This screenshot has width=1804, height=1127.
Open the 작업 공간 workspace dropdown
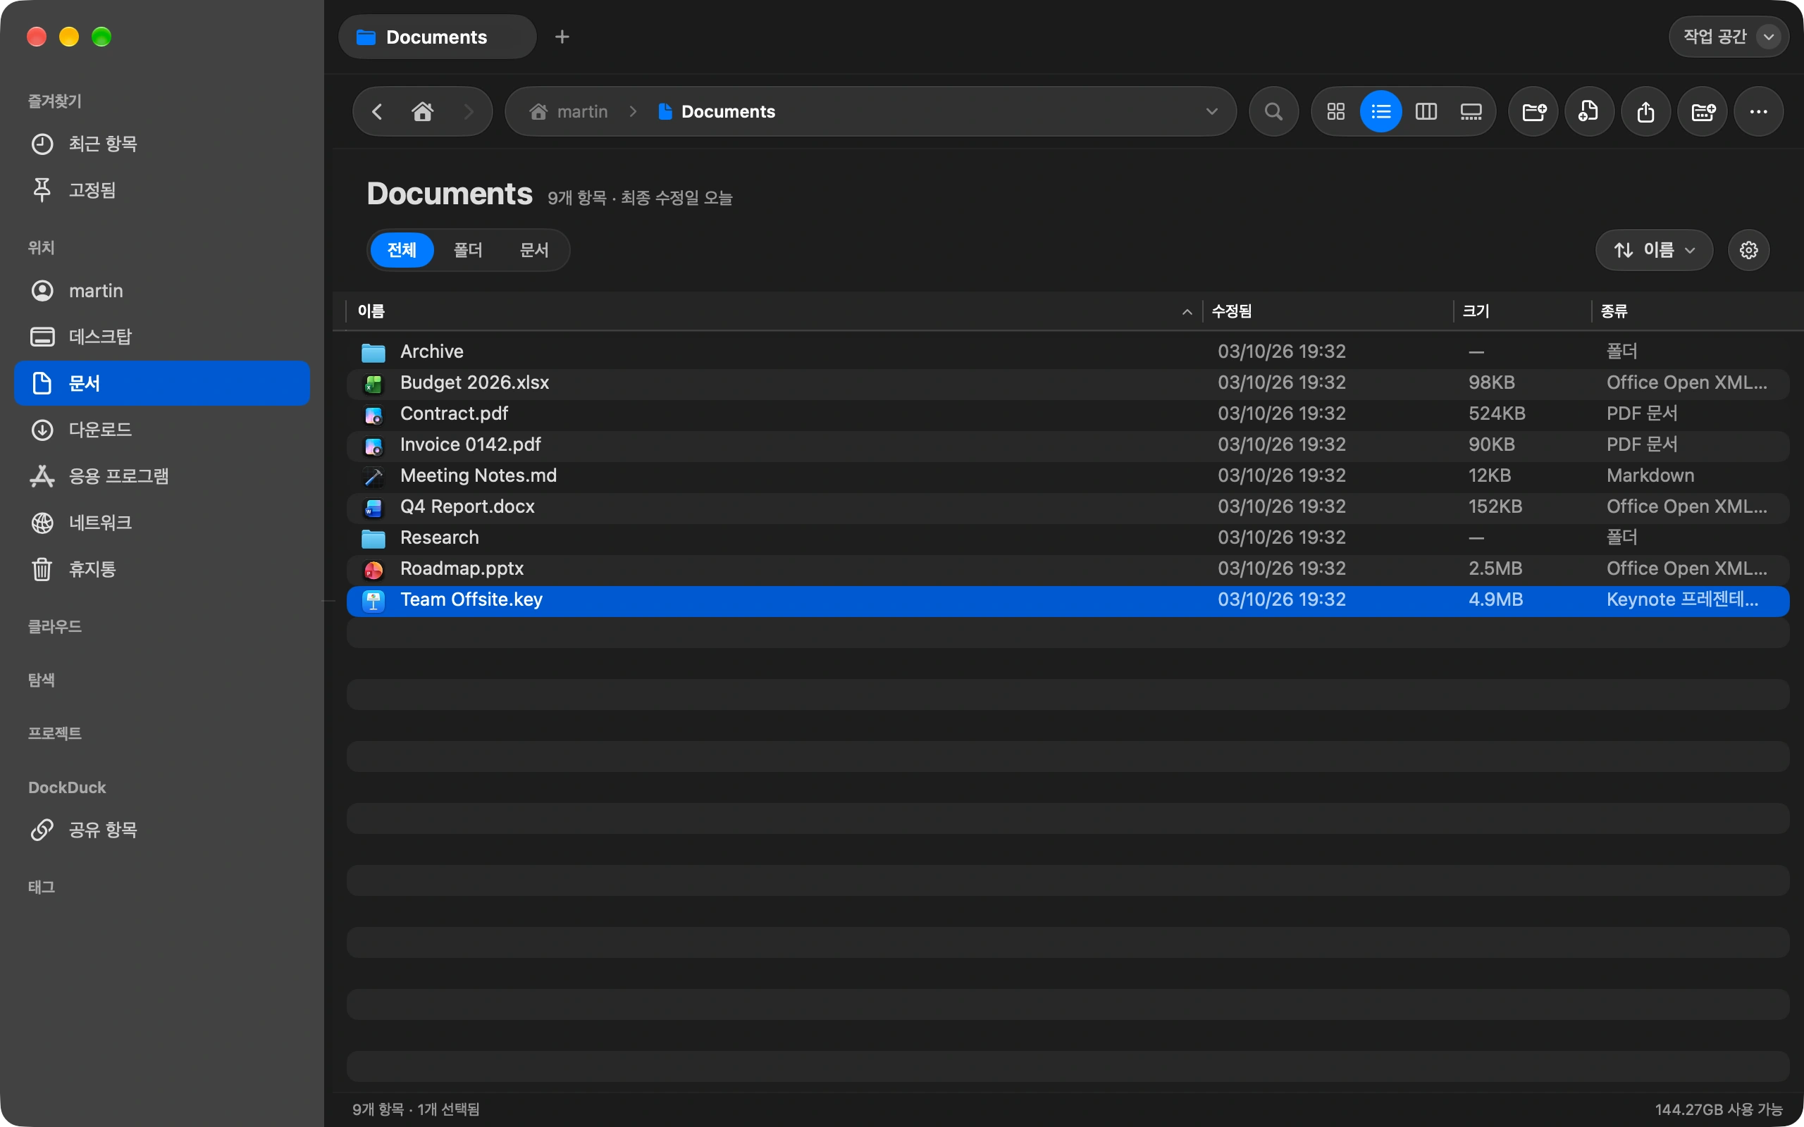pyautogui.click(x=1728, y=37)
